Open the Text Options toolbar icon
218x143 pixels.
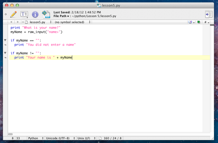coord(24,14)
